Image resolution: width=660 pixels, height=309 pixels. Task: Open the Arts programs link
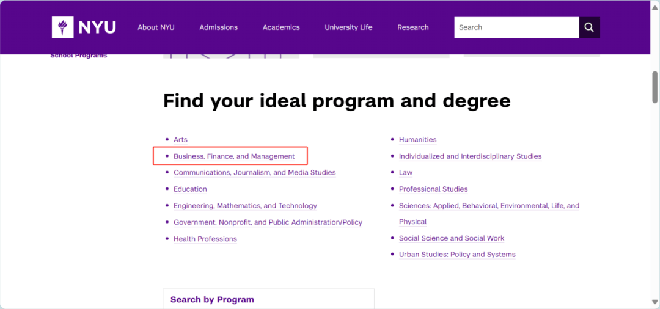tap(180, 140)
